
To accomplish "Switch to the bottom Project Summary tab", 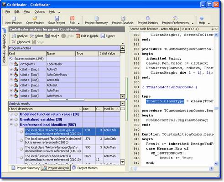I will (x=26, y=168).
